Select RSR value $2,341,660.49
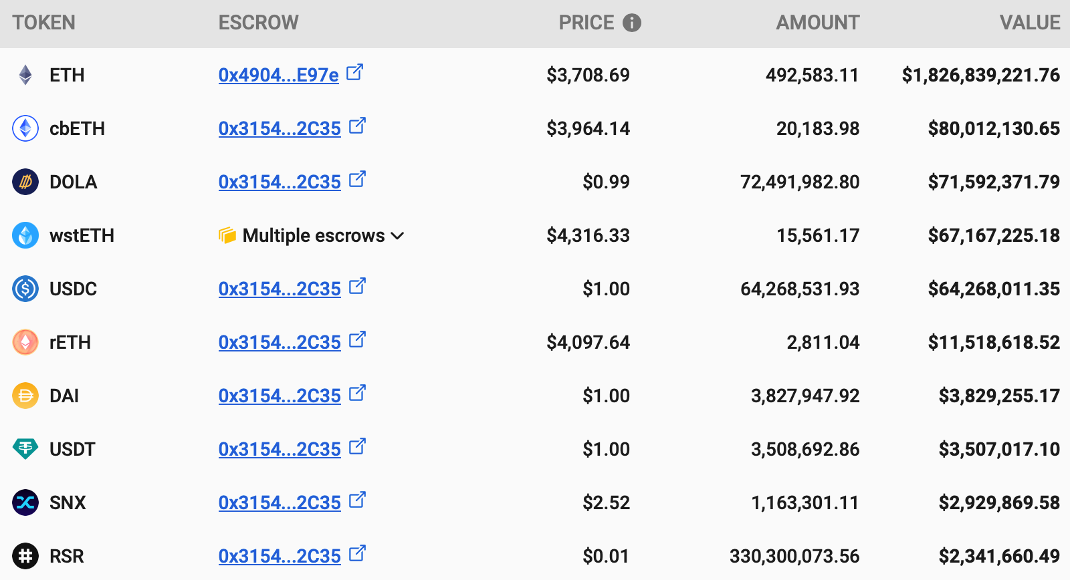Screen dimensions: 1070x580 pos(1000,556)
